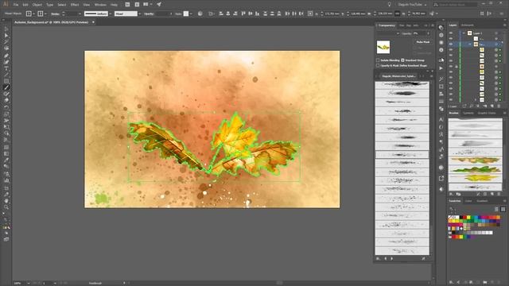The width and height of the screenshot is (509, 286).
Task: Open the blending mode dropdown in Transparency
Action: pyautogui.click(x=388, y=33)
